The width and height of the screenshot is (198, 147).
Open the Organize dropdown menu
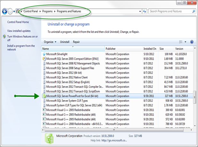(x=50, y=42)
